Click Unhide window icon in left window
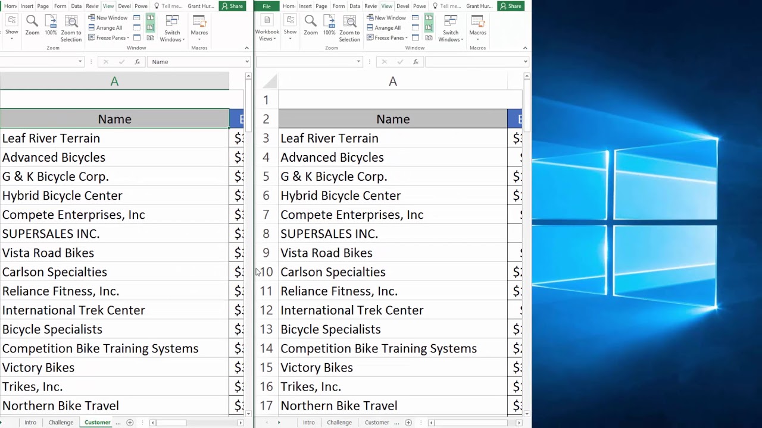 tap(137, 37)
